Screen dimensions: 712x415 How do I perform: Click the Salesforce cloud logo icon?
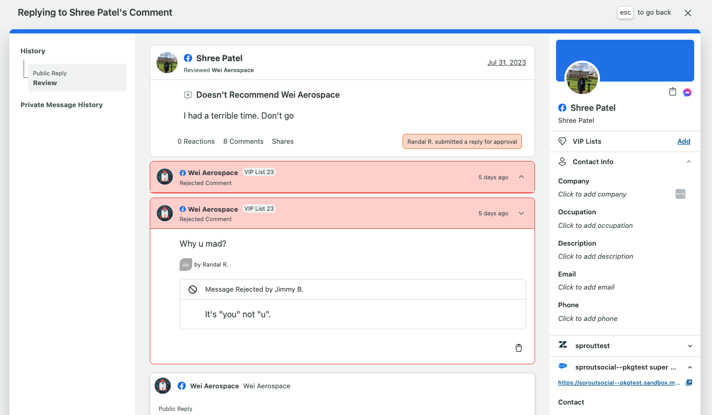click(563, 366)
